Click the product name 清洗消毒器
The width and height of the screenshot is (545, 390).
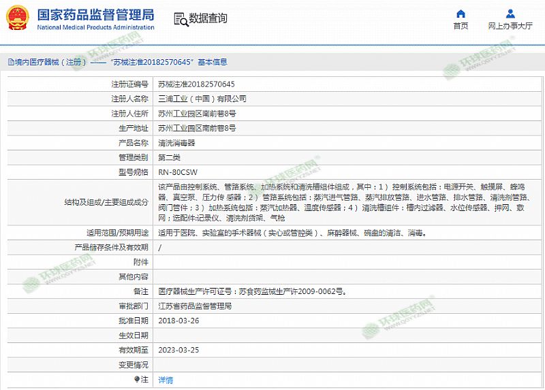(x=176, y=143)
